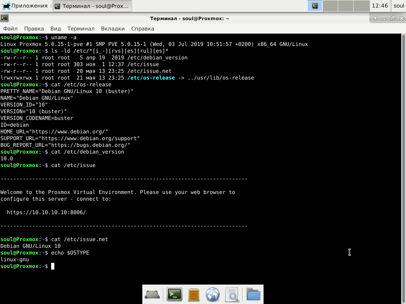Viewport: 406px width, 304px height.
Task: Click the /etc/issue.net listing row
Action: coord(86,71)
